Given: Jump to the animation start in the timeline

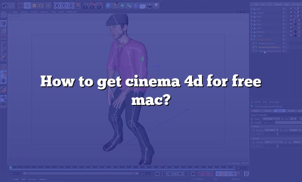Looking at the screenshot, I should click(157, 174).
